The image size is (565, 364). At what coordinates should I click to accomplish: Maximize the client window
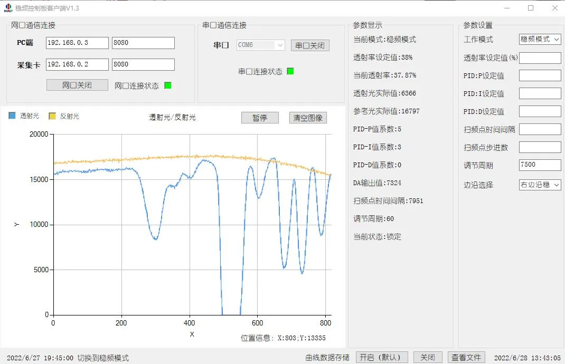(530, 8)
